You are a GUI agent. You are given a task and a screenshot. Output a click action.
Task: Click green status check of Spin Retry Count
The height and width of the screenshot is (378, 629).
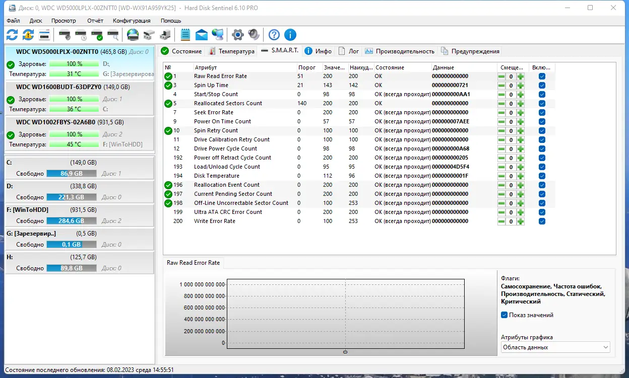(x=168, y=131)
